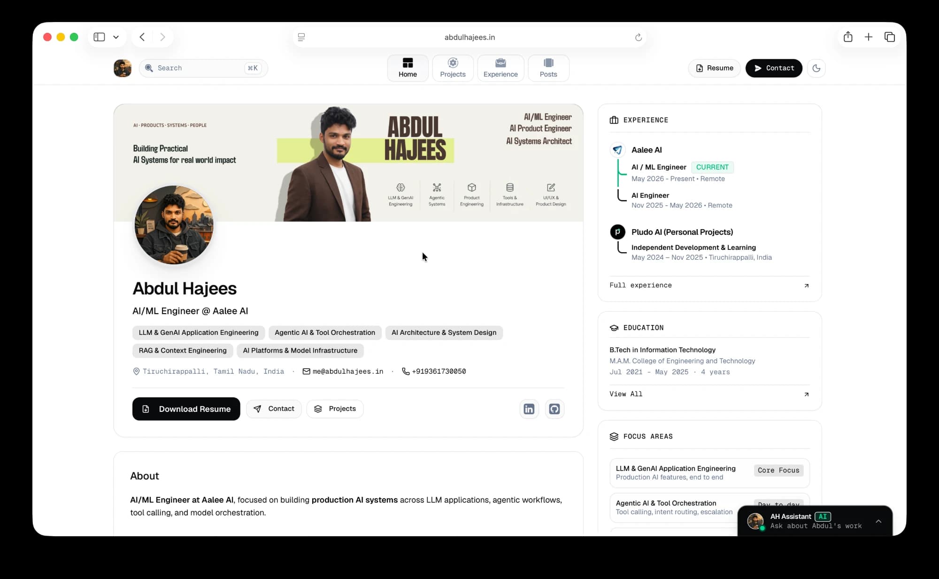Click the CURRENT badge next to AI / ML Engineer
The image size is (939, 579).
tap(712, 167)
